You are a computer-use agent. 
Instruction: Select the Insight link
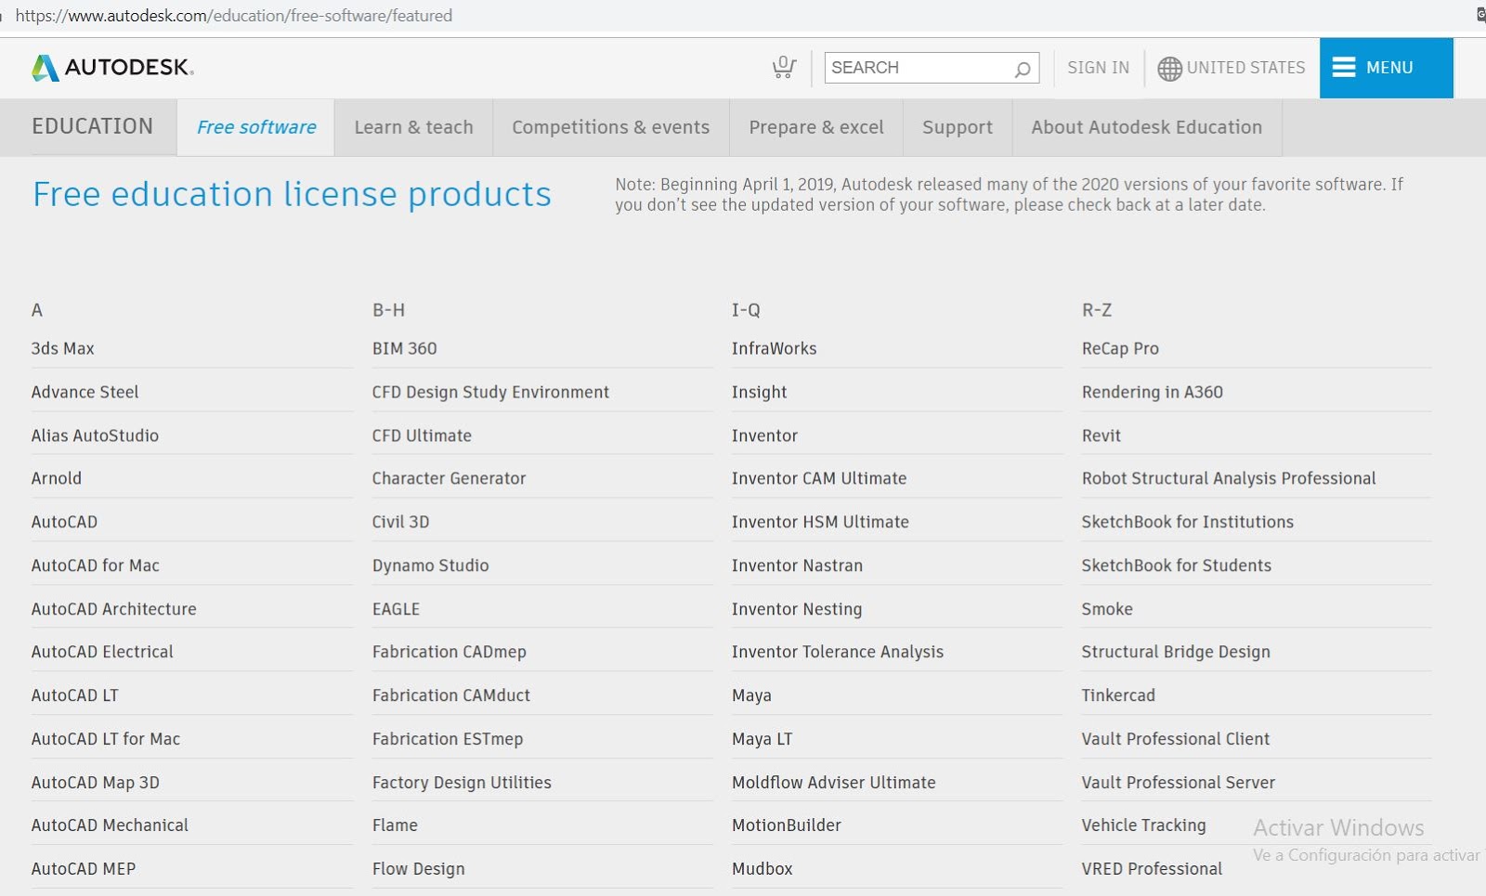coord(760,392)
